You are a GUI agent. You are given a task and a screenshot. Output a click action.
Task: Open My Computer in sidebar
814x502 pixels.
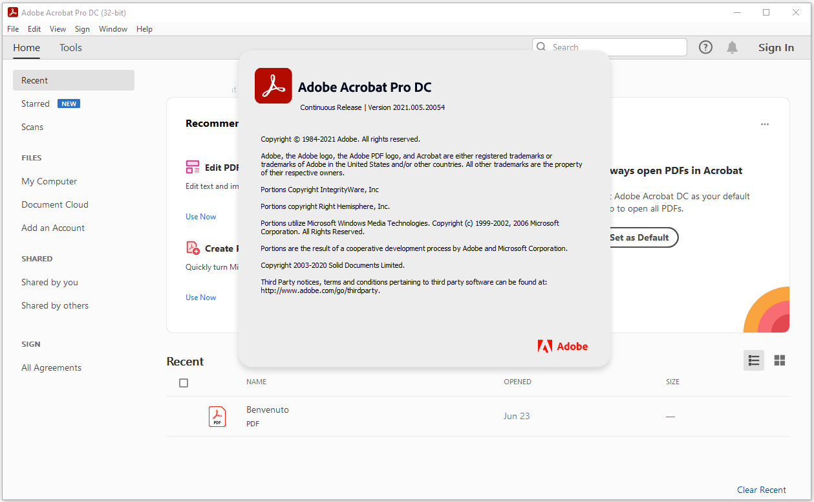coord(49,181)
